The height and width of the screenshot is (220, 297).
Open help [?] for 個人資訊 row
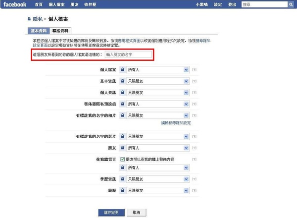point(194,92)
